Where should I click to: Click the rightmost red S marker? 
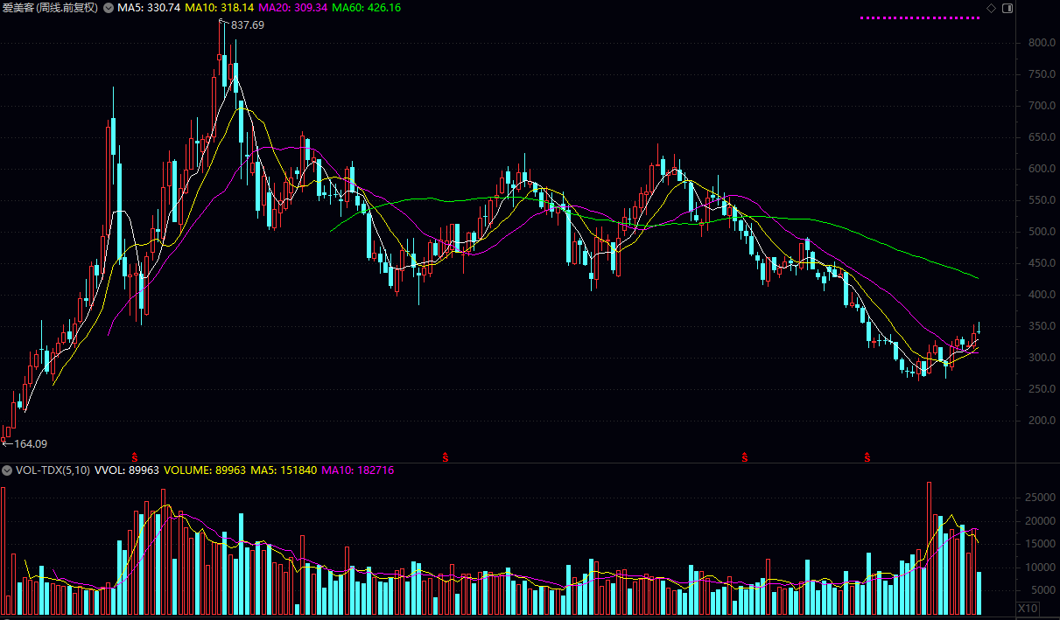tap(867, 456)
